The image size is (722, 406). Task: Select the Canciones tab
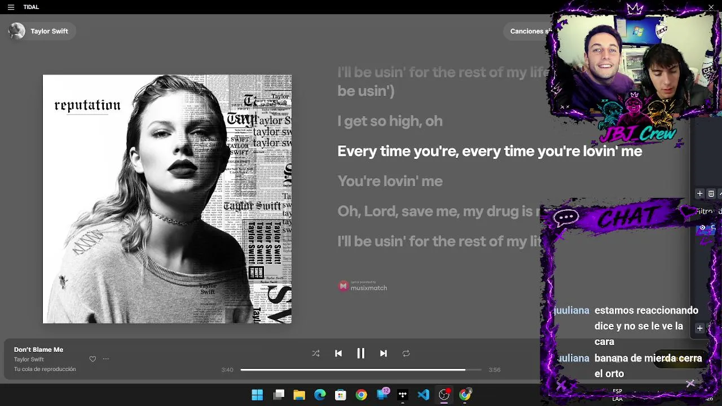527,31
